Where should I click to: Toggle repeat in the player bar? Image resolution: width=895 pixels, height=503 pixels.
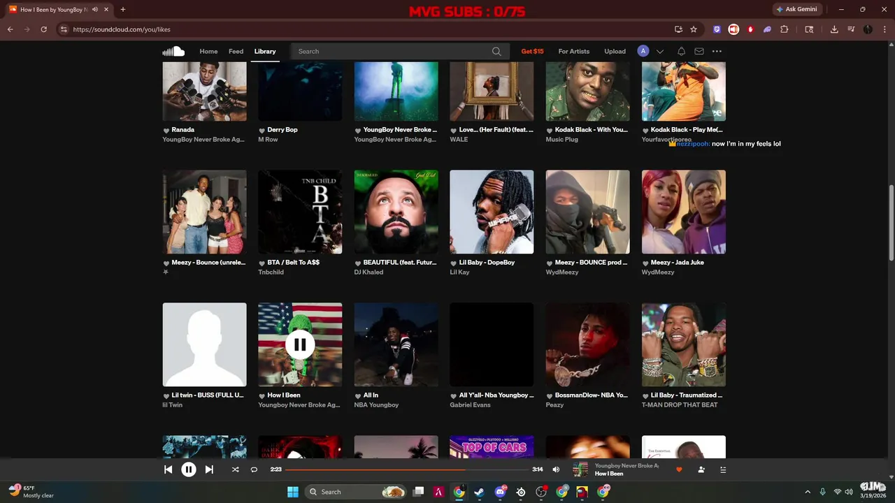coord(254,469)
